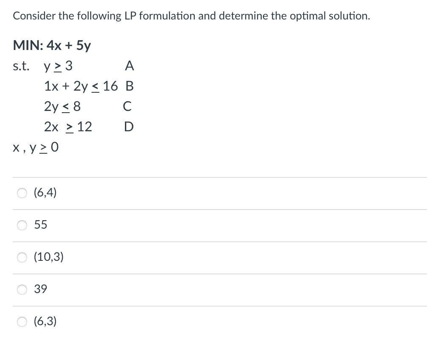Click the question prompt text
The width and height of the screenshot is (427, 354).
(x=191, y=16)
